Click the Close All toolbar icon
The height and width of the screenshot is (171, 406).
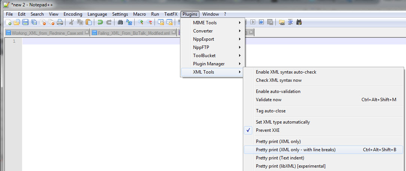pyautogui.click(x=51, y=22)
